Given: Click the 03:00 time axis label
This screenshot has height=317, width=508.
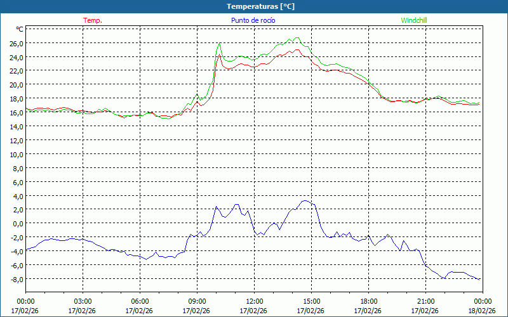Looking at the screenshot, I should (x=83, y=301).
